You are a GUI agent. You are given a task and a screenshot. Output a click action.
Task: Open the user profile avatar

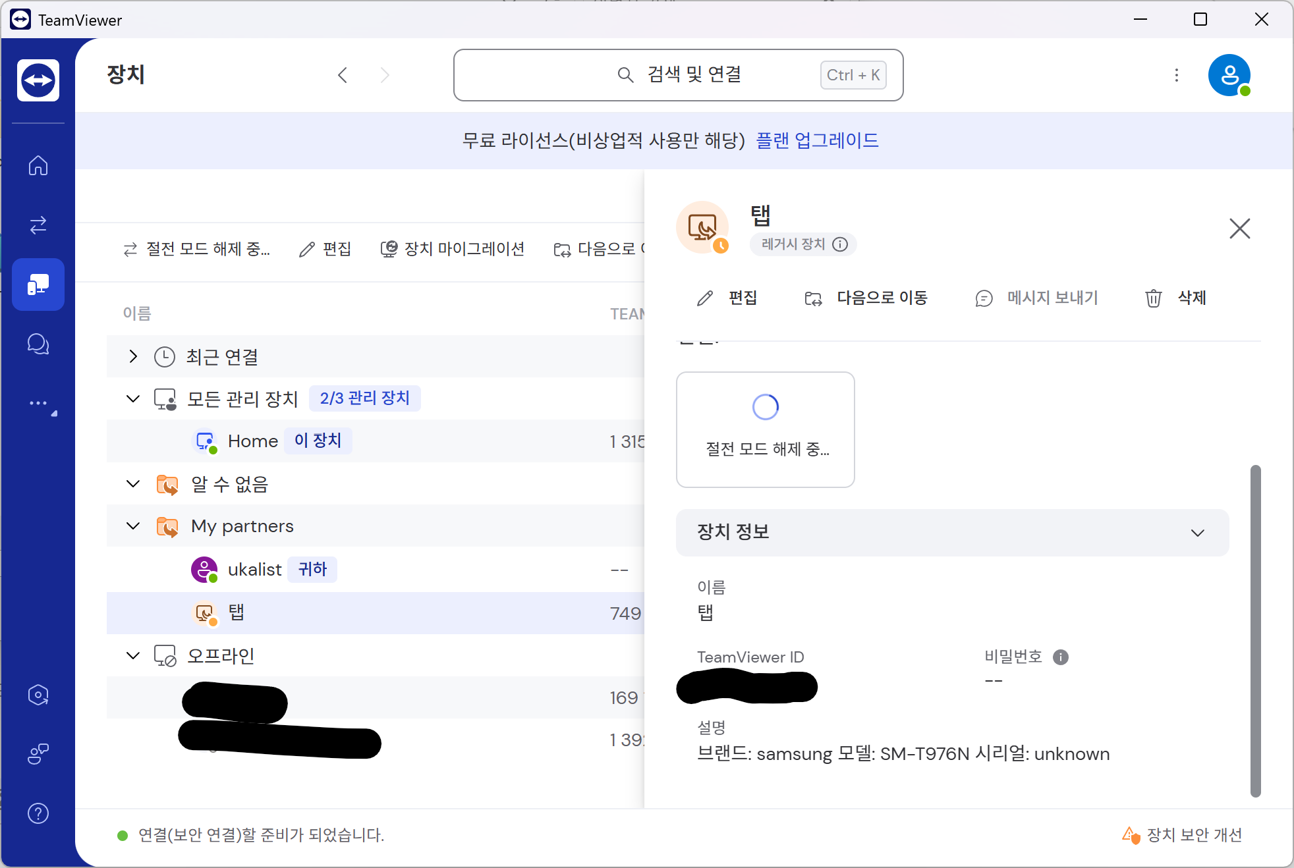click(1229, 75)
